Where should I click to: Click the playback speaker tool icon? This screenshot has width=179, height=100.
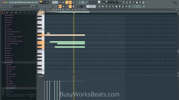click(x=69, y=9)
